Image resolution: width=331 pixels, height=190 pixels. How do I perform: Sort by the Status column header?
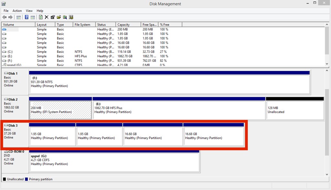[106, 25]
